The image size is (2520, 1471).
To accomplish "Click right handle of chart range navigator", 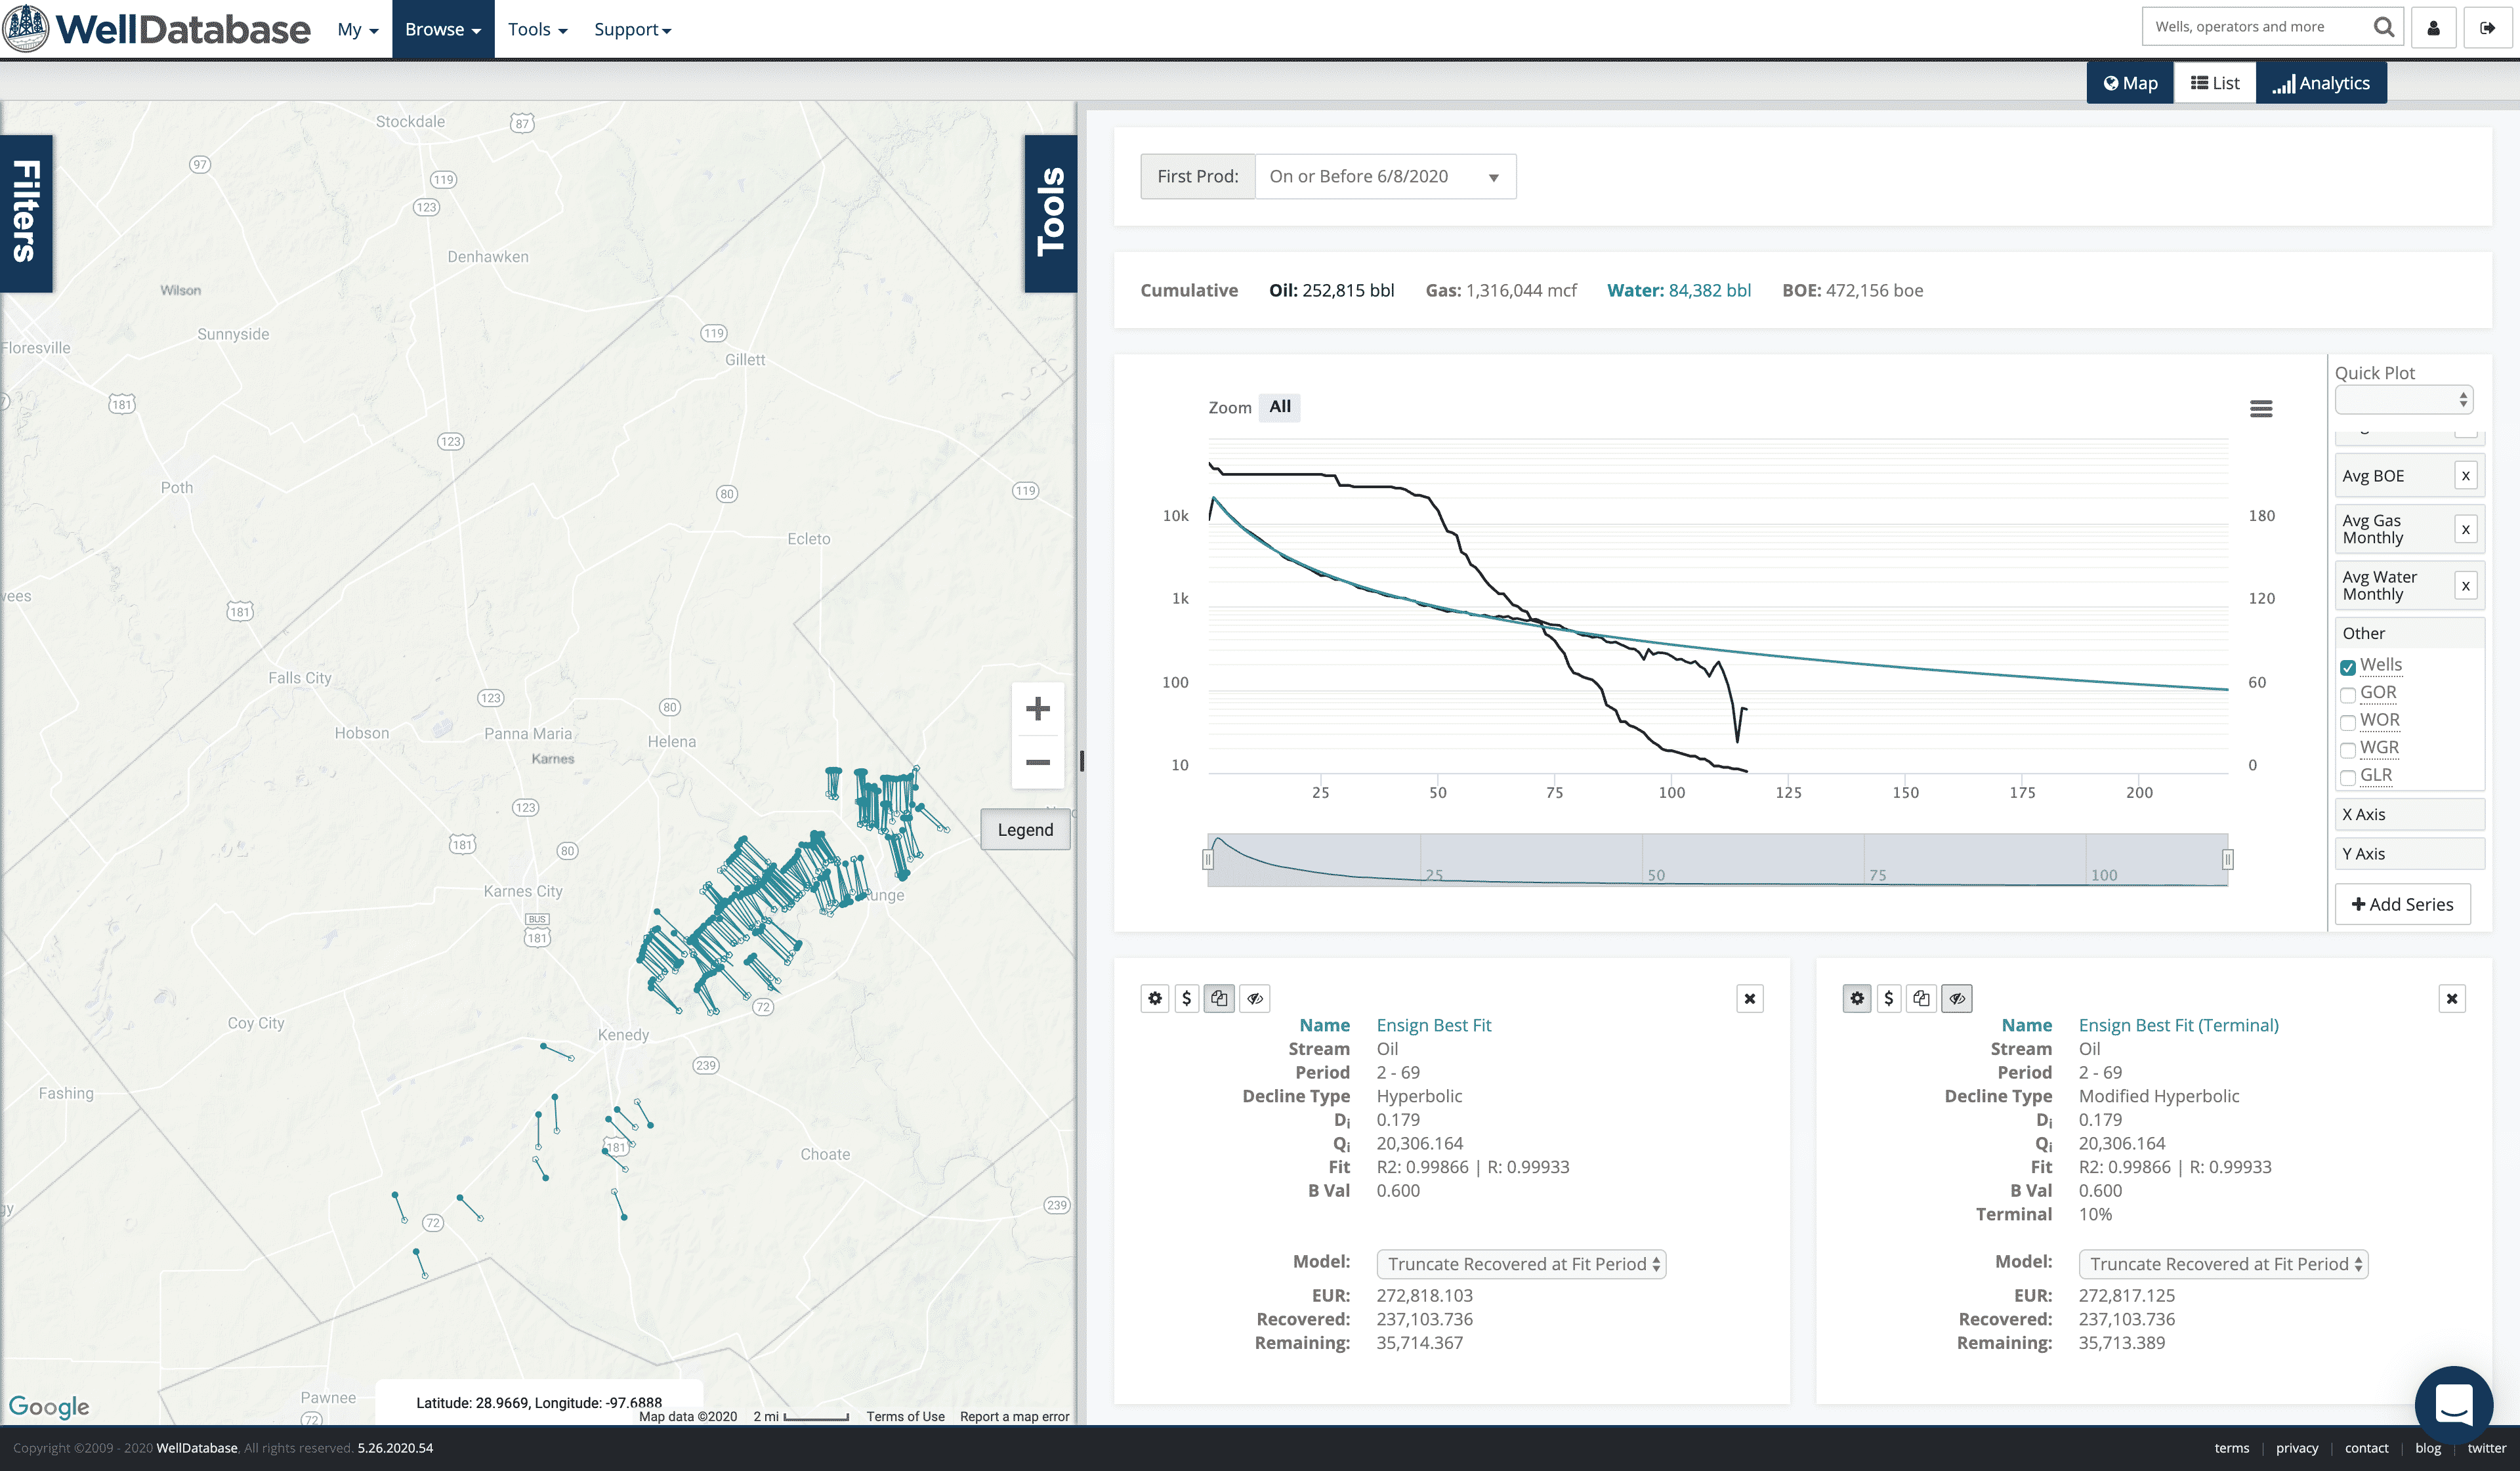I will (2227, 859).
